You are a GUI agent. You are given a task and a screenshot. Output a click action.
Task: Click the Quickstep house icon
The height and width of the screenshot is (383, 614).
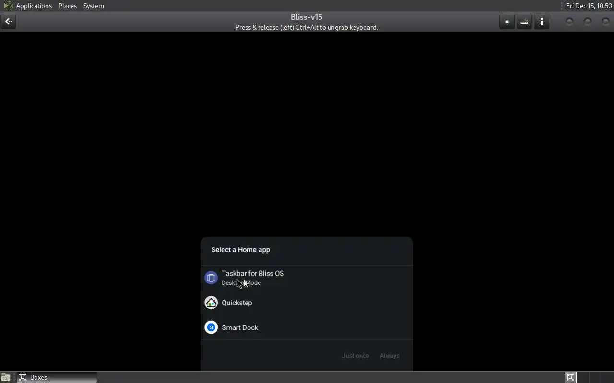click(211, 303)
